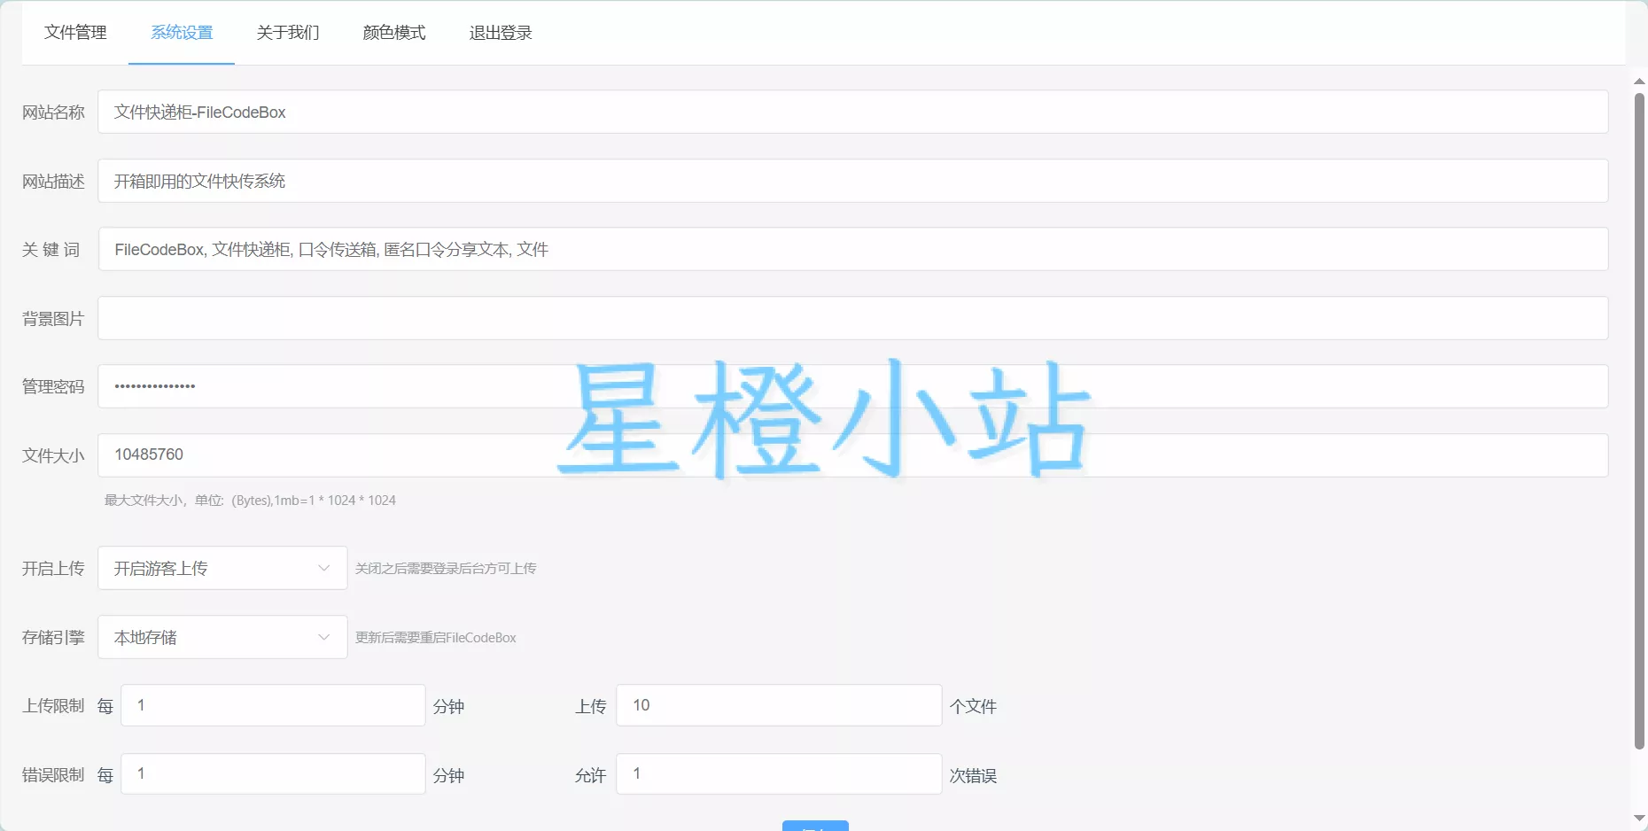
Task: Click the chevron arrow in 开启游客上传 select
Action: (324, 568)
